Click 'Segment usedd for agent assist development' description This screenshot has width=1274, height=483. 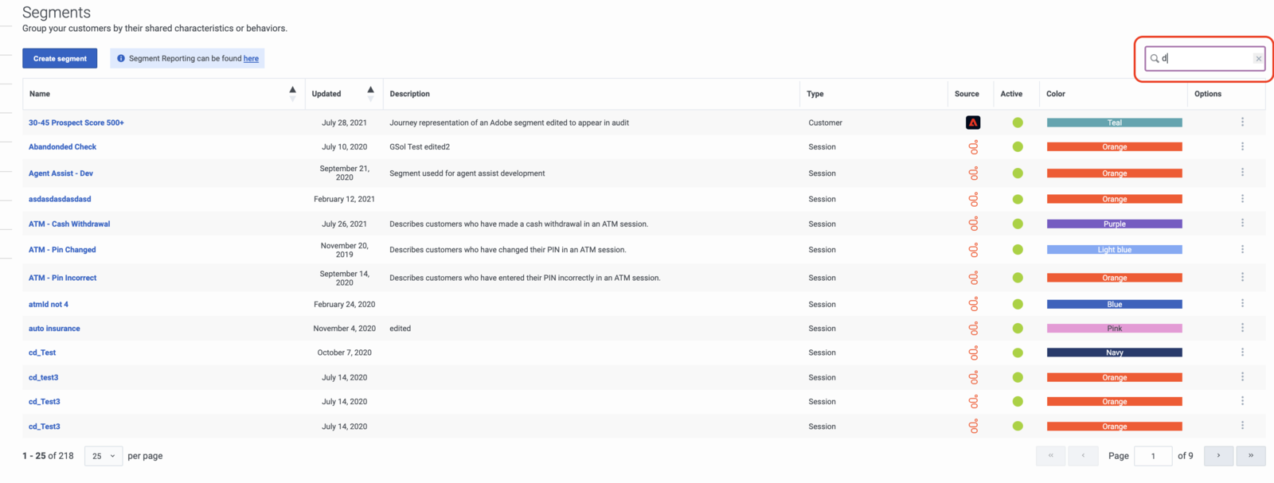click(x=467, y=173)
